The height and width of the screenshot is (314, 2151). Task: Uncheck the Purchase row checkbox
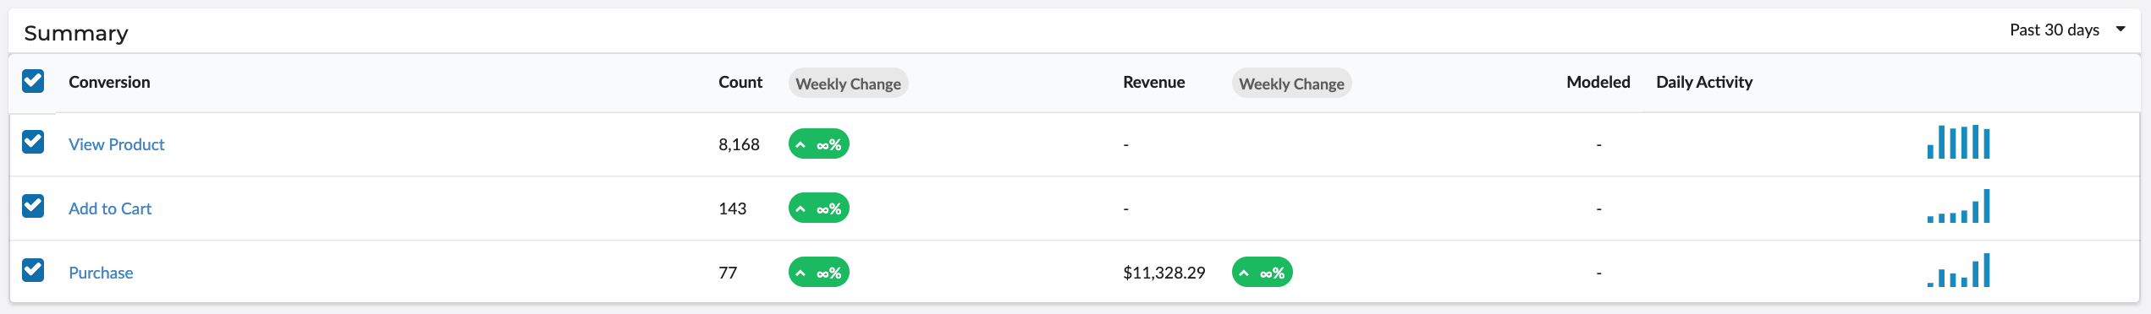click(x=33, y=270)
